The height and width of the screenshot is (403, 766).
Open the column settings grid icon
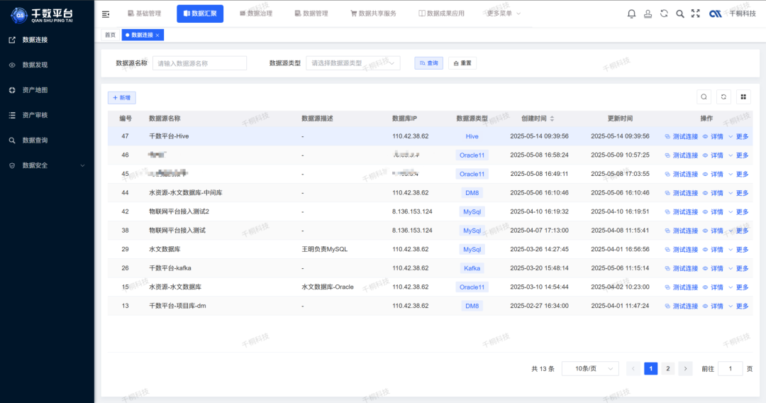pos(743,96)
